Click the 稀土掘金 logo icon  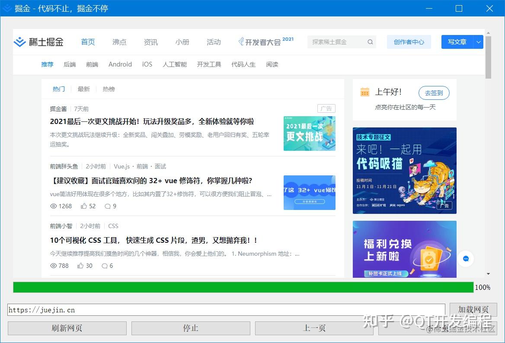point(19,42)
